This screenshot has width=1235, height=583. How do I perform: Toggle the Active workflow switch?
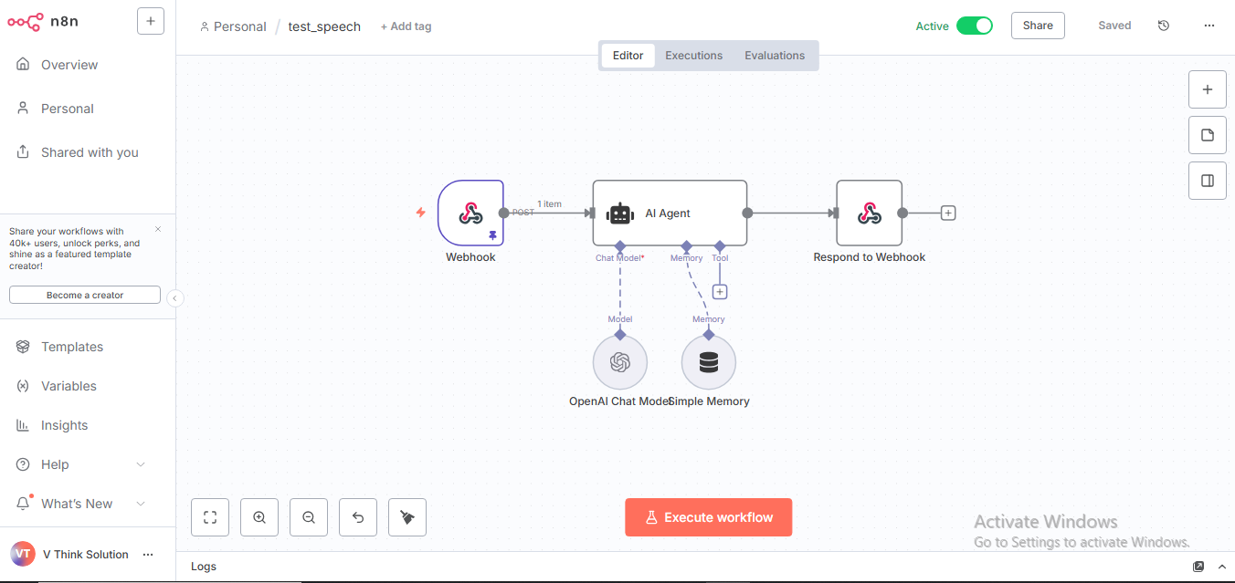point(974,26)
